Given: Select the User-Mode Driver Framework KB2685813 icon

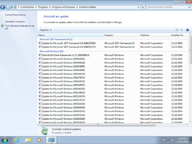Looking at the screenshot, I should (x=40, y=55).
